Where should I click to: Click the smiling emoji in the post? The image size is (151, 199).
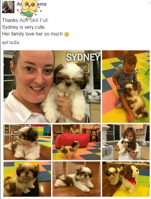point(67,34)
